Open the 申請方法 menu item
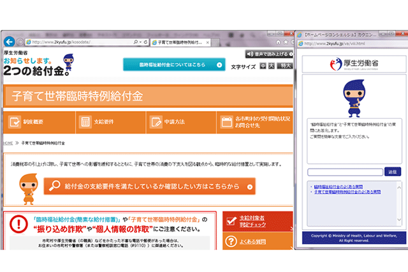 pos(181,122)
